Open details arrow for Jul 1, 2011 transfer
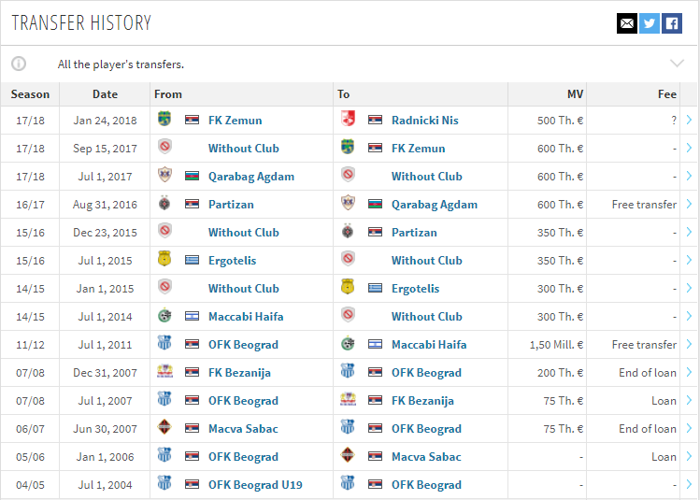 pos(689,344)
